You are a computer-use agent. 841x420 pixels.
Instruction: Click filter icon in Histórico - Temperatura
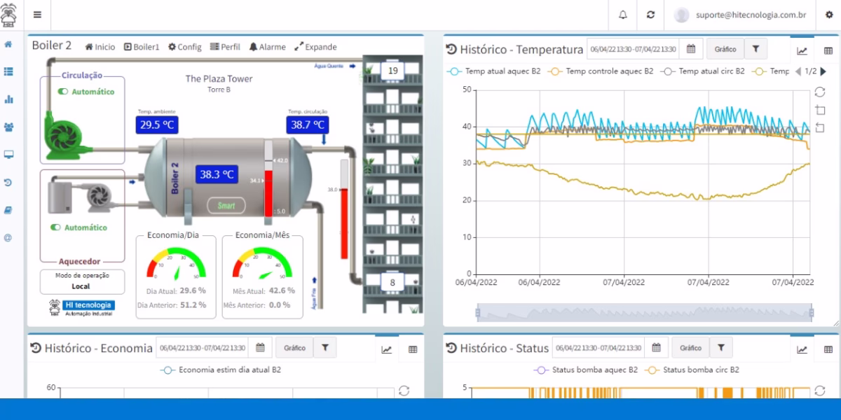coord(755,49)
